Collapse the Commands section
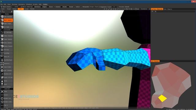196x110 pixels. 7,30
